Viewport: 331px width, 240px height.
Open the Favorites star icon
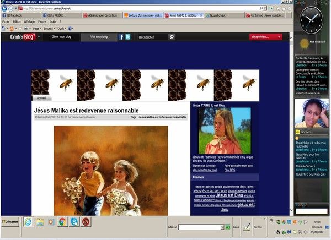pos(284,9)
